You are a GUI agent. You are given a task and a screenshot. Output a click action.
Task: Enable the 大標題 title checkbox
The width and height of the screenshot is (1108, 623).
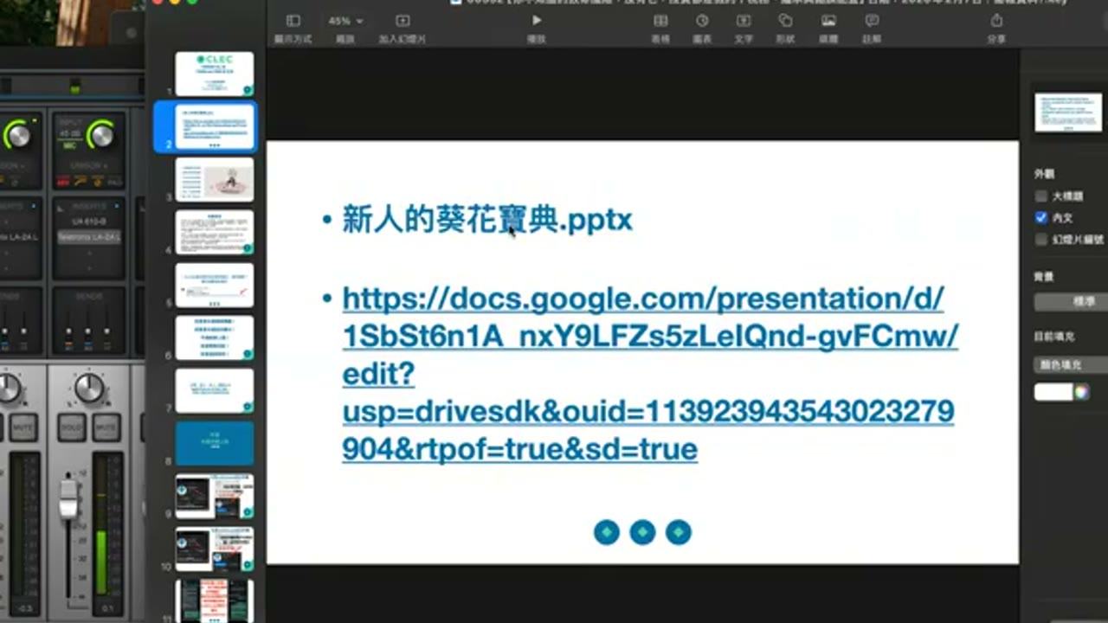click(x=1041, y=196)
